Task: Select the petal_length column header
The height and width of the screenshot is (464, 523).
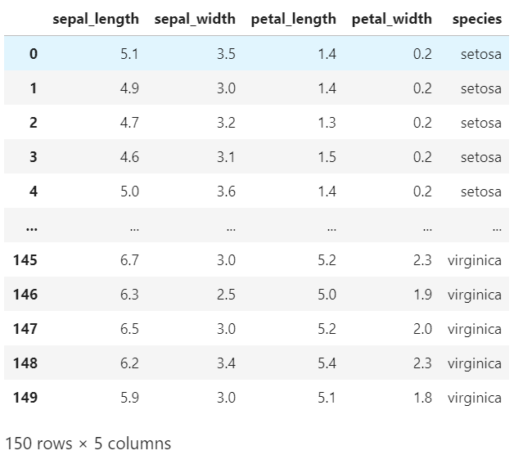Action: (x=294, y=20)
